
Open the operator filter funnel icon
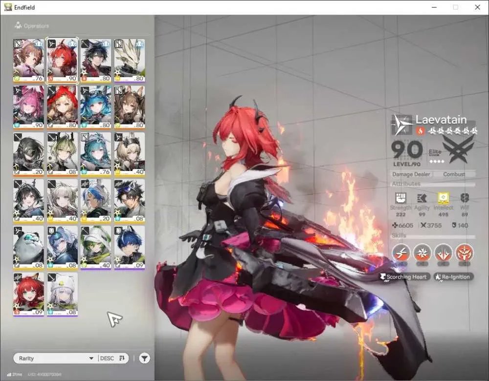[x=144, y=358]
